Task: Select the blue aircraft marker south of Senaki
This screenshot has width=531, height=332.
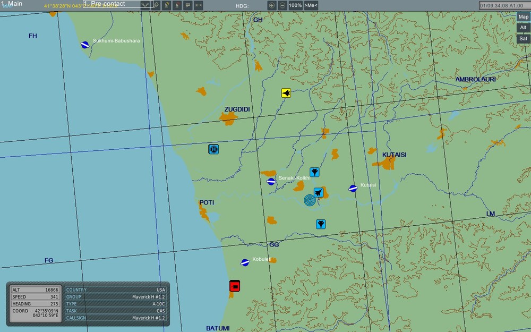Action: [x=321, y=224]
